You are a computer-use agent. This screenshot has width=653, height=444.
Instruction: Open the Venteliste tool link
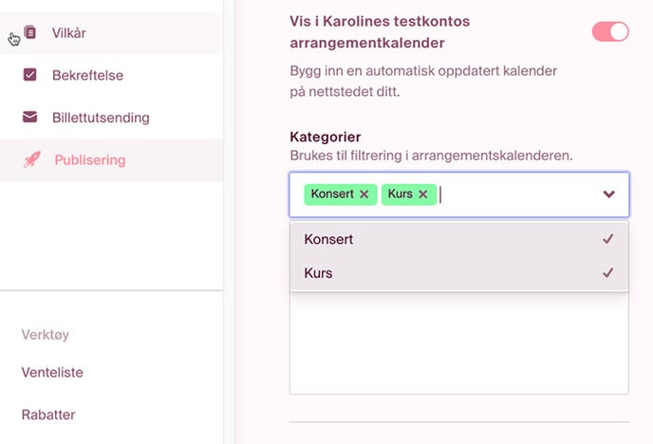tap(52, 373)
